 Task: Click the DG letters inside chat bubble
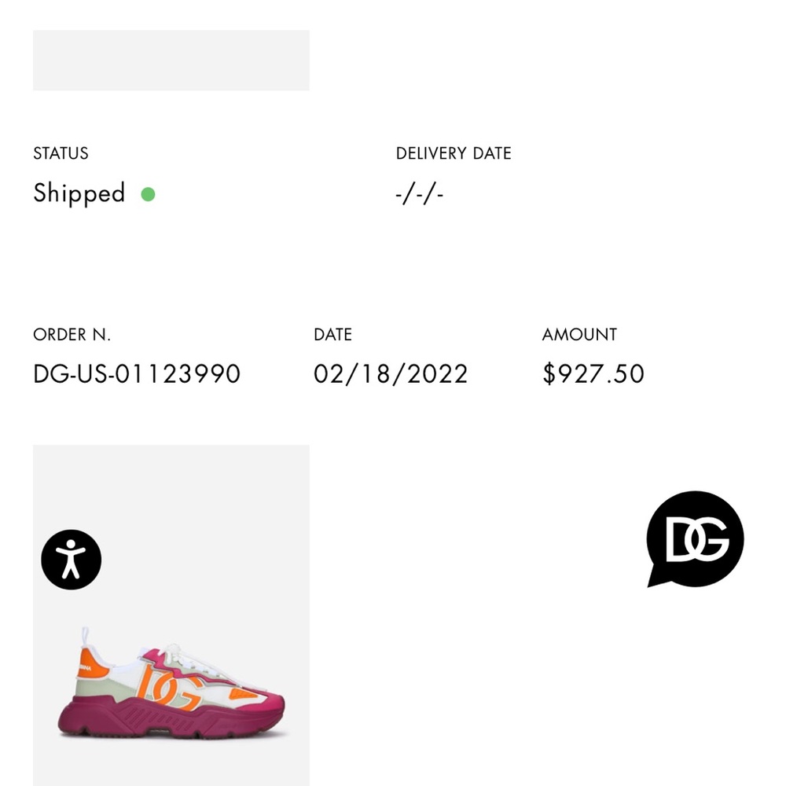[696, 539]
